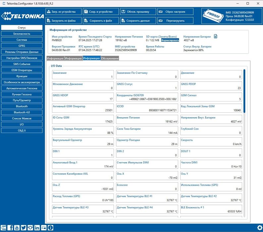Click Уровень Заряда Аккумулятора 88 % field
263x232 pixels.
[x=83, y=131]
